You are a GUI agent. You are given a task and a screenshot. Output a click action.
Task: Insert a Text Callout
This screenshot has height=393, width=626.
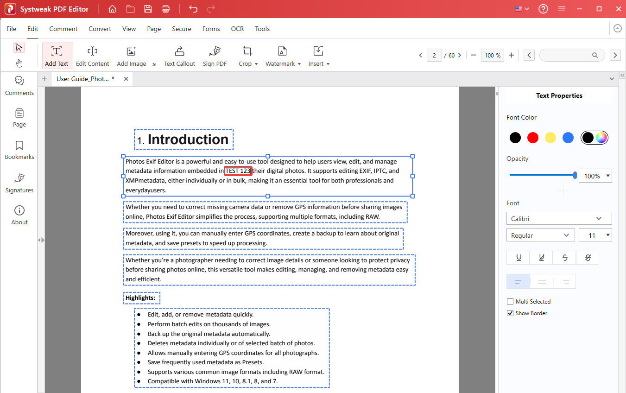tap(179, 56)
